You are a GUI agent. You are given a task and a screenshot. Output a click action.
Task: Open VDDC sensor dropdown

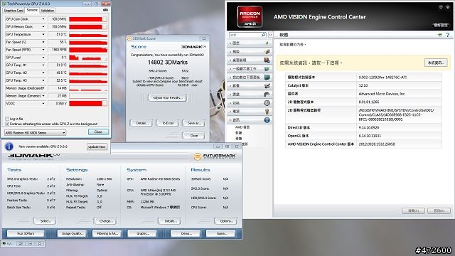point(43,103)
